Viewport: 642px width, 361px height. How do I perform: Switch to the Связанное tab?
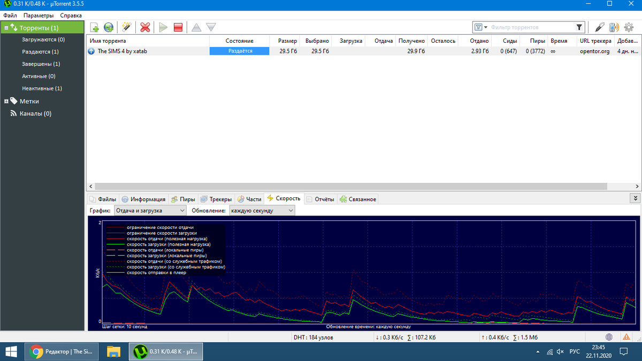(x=357, y=199)
